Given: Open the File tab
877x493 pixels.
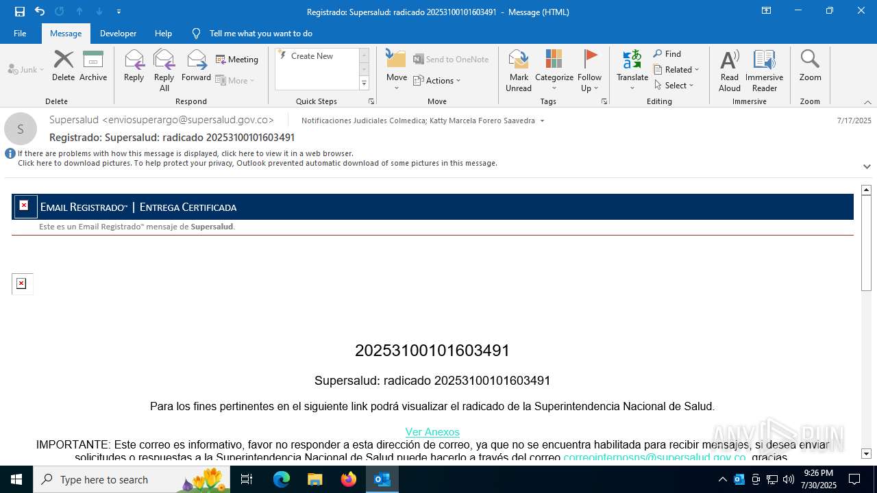Looking at the screenshot, I should pyautogui.click(x=20, y=34).
